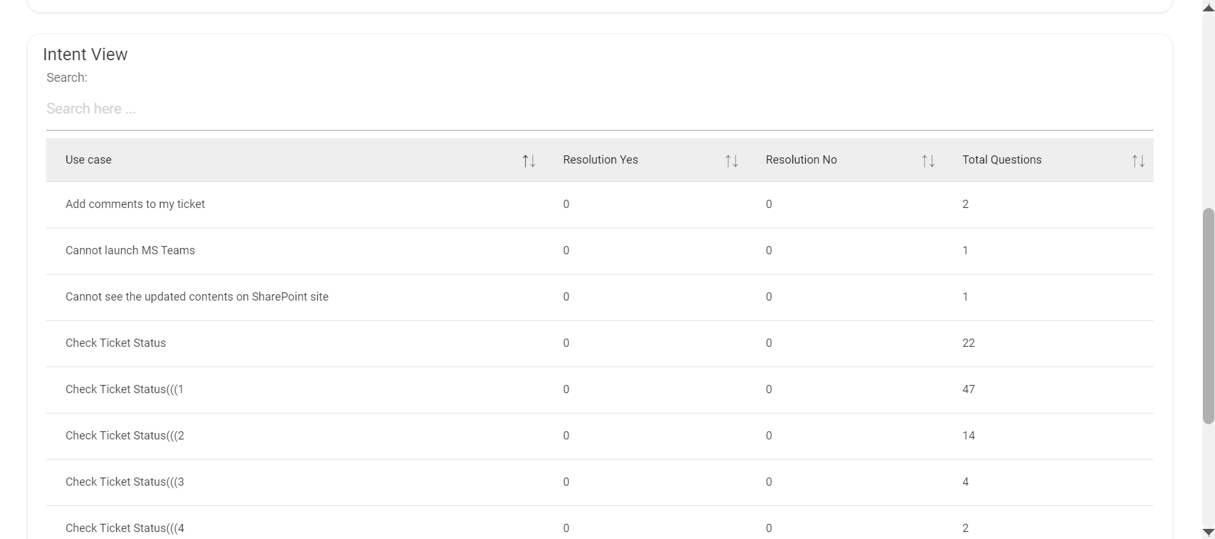Select the Check Ticket Status row
Image resolution: width=1215 pixels, height=539 pixels.
(x=115, y=343)
